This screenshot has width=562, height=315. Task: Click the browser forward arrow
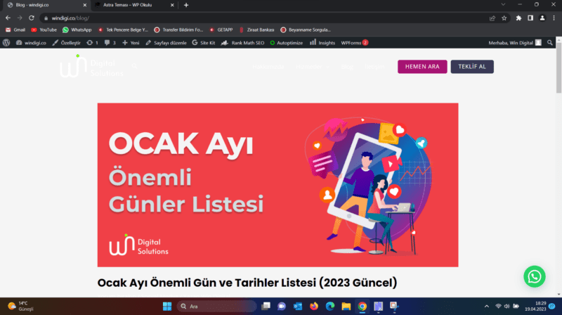click(20, 18)
